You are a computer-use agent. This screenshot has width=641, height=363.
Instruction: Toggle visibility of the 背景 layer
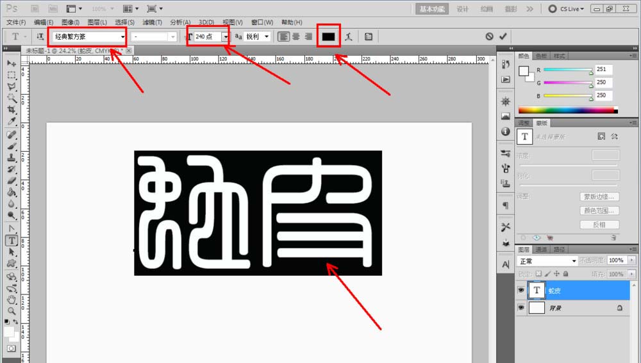click(520, 308)
